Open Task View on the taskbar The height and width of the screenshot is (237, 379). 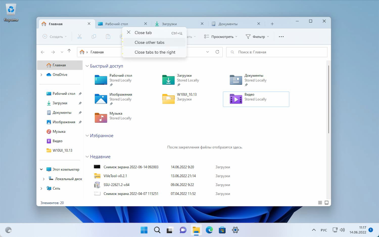coord(169,230)
